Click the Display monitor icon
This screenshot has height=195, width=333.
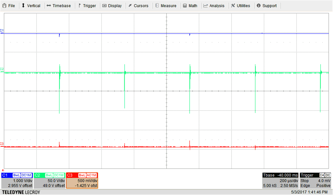[104, 6]
